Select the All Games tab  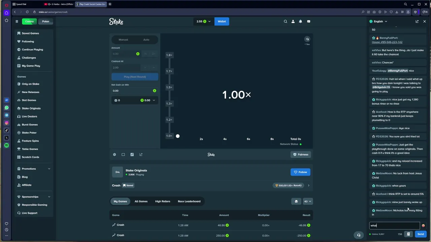click(x=141, y=201)
